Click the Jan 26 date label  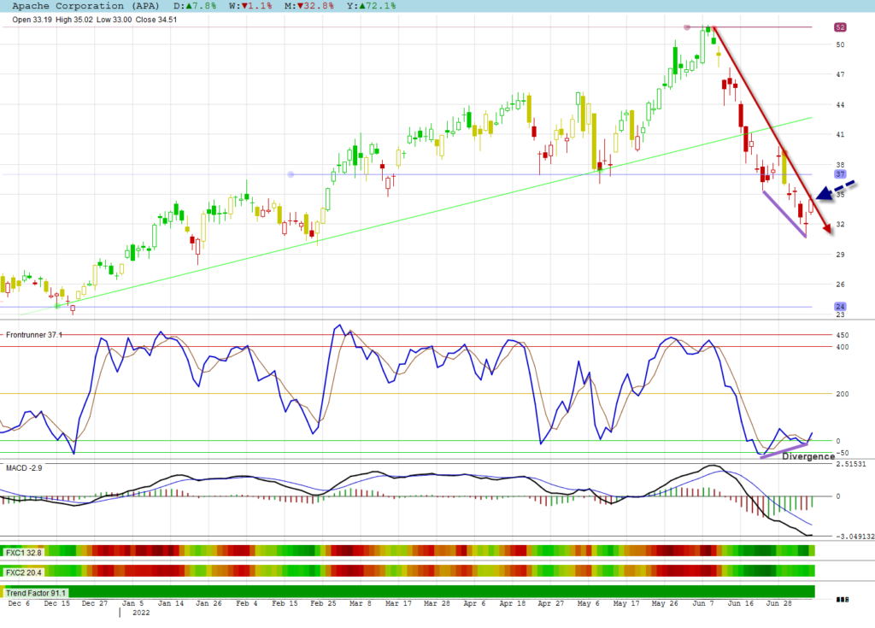[x=208, y=603]
